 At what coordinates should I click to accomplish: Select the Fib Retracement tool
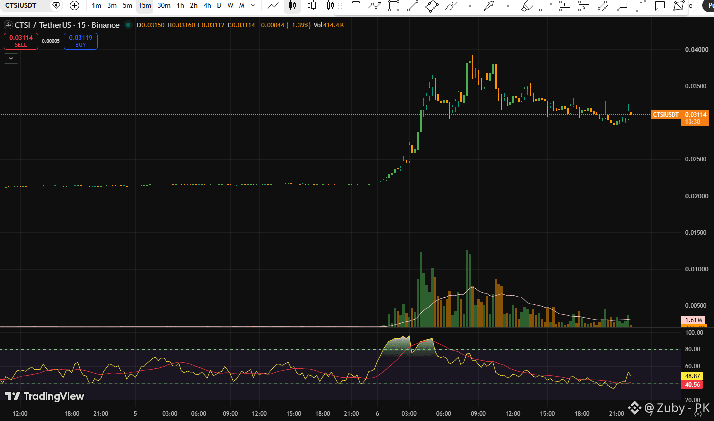tap(546, 6)
